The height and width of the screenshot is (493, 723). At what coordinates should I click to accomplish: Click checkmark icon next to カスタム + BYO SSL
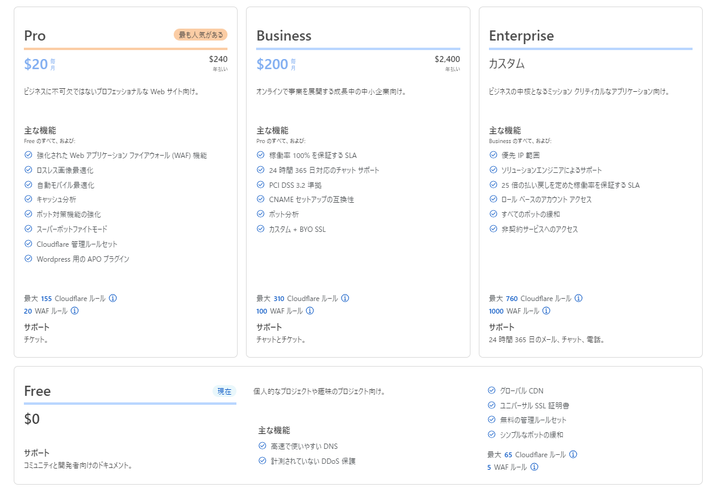click(260, 228)
